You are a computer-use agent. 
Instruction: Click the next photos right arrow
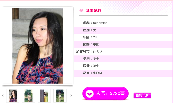click(71, 95)
